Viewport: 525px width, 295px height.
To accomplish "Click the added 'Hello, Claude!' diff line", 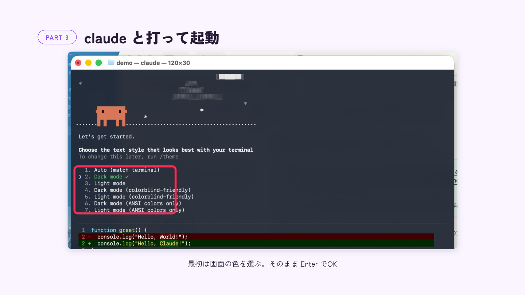I will pos(256,243).
